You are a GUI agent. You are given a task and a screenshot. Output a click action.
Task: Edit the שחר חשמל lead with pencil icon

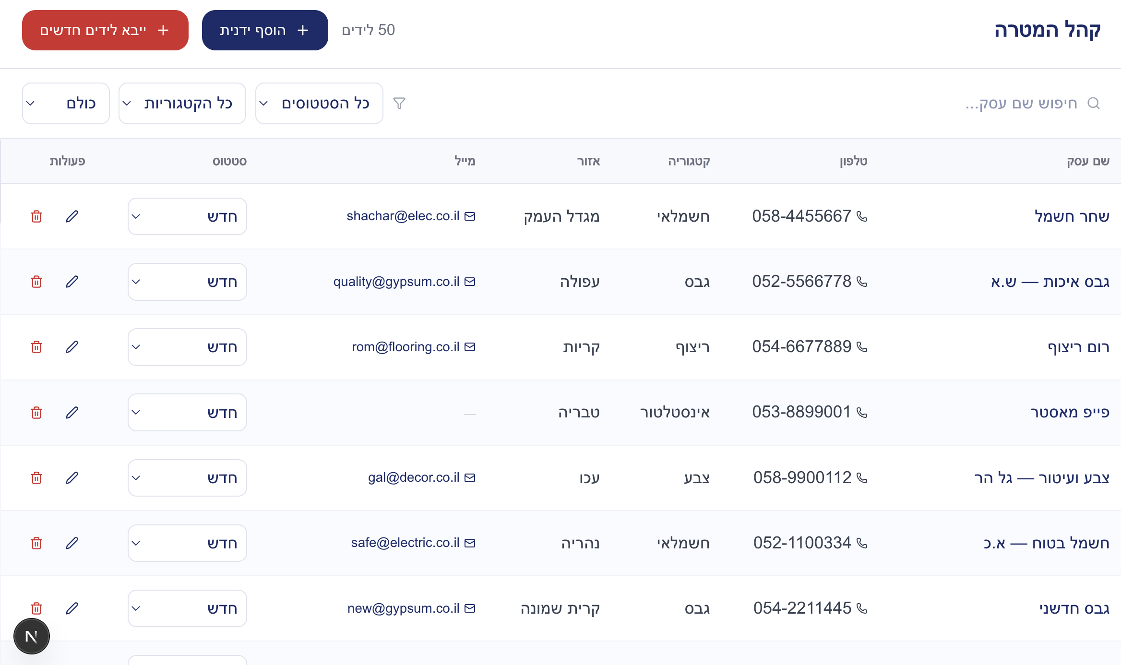[72, 216]
